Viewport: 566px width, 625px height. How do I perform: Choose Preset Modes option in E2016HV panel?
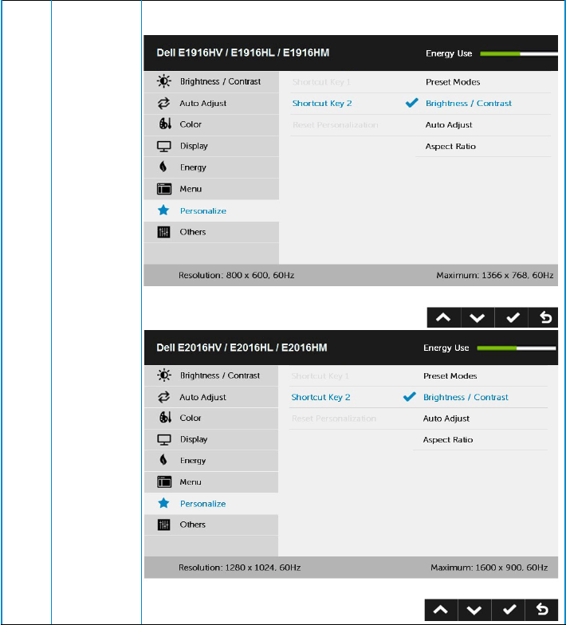pyautogui.click(x=450, y=376)
